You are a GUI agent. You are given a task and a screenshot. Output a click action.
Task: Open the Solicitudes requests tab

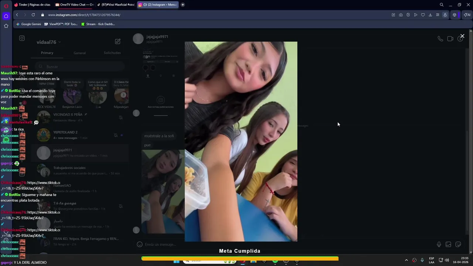112,53
